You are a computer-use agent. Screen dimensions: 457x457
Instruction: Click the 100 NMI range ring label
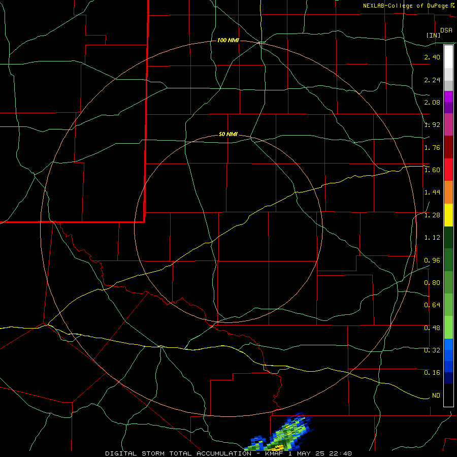[x=228, y=40]
